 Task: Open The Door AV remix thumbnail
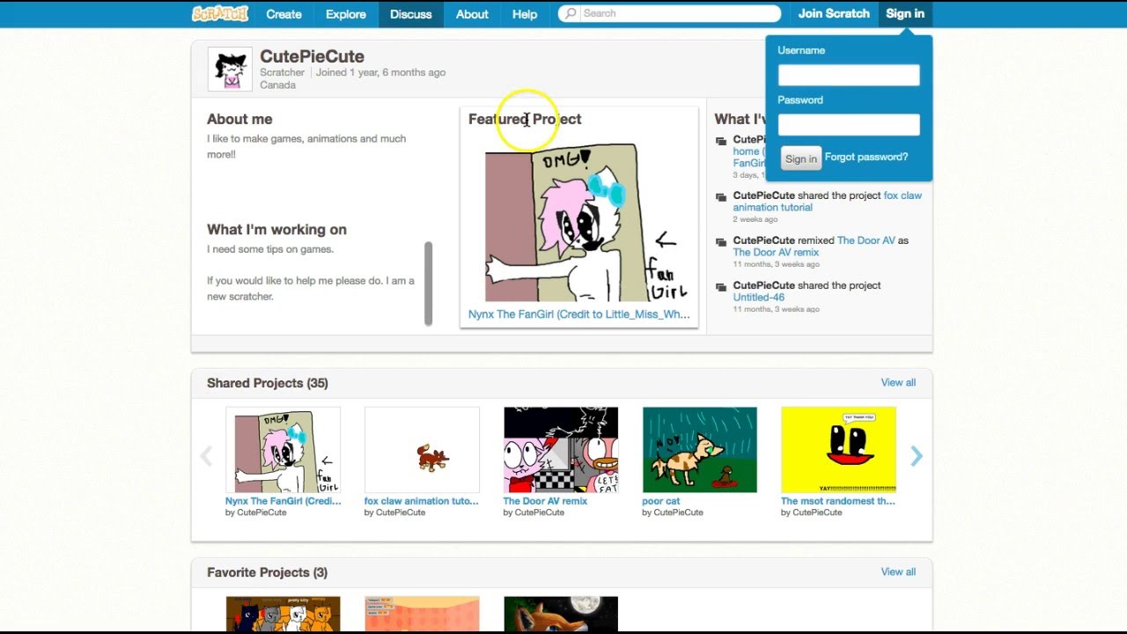561,449
